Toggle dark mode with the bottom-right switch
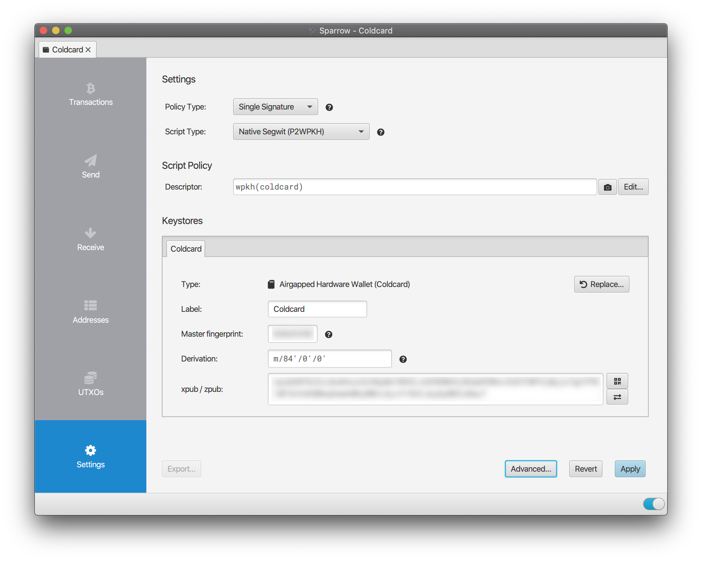This screenshot has height=561, width=702. [654, 504]
